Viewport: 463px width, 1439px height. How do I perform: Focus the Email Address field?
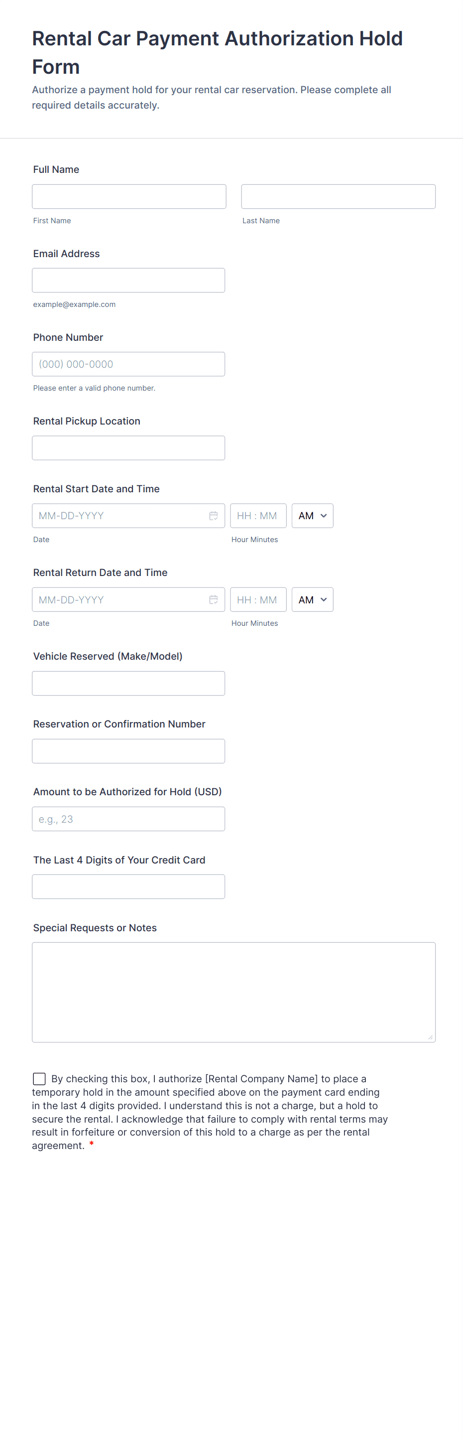coord(128,281)
